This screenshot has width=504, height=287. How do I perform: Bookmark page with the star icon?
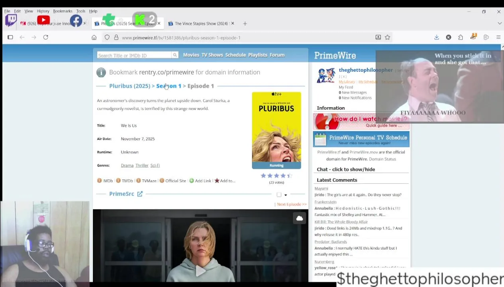pyautogui.click(x=387, y=37)
